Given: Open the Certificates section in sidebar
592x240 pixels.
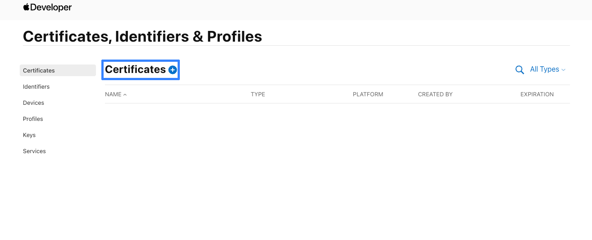Looking at the screenshot, I should click(39, 70).
